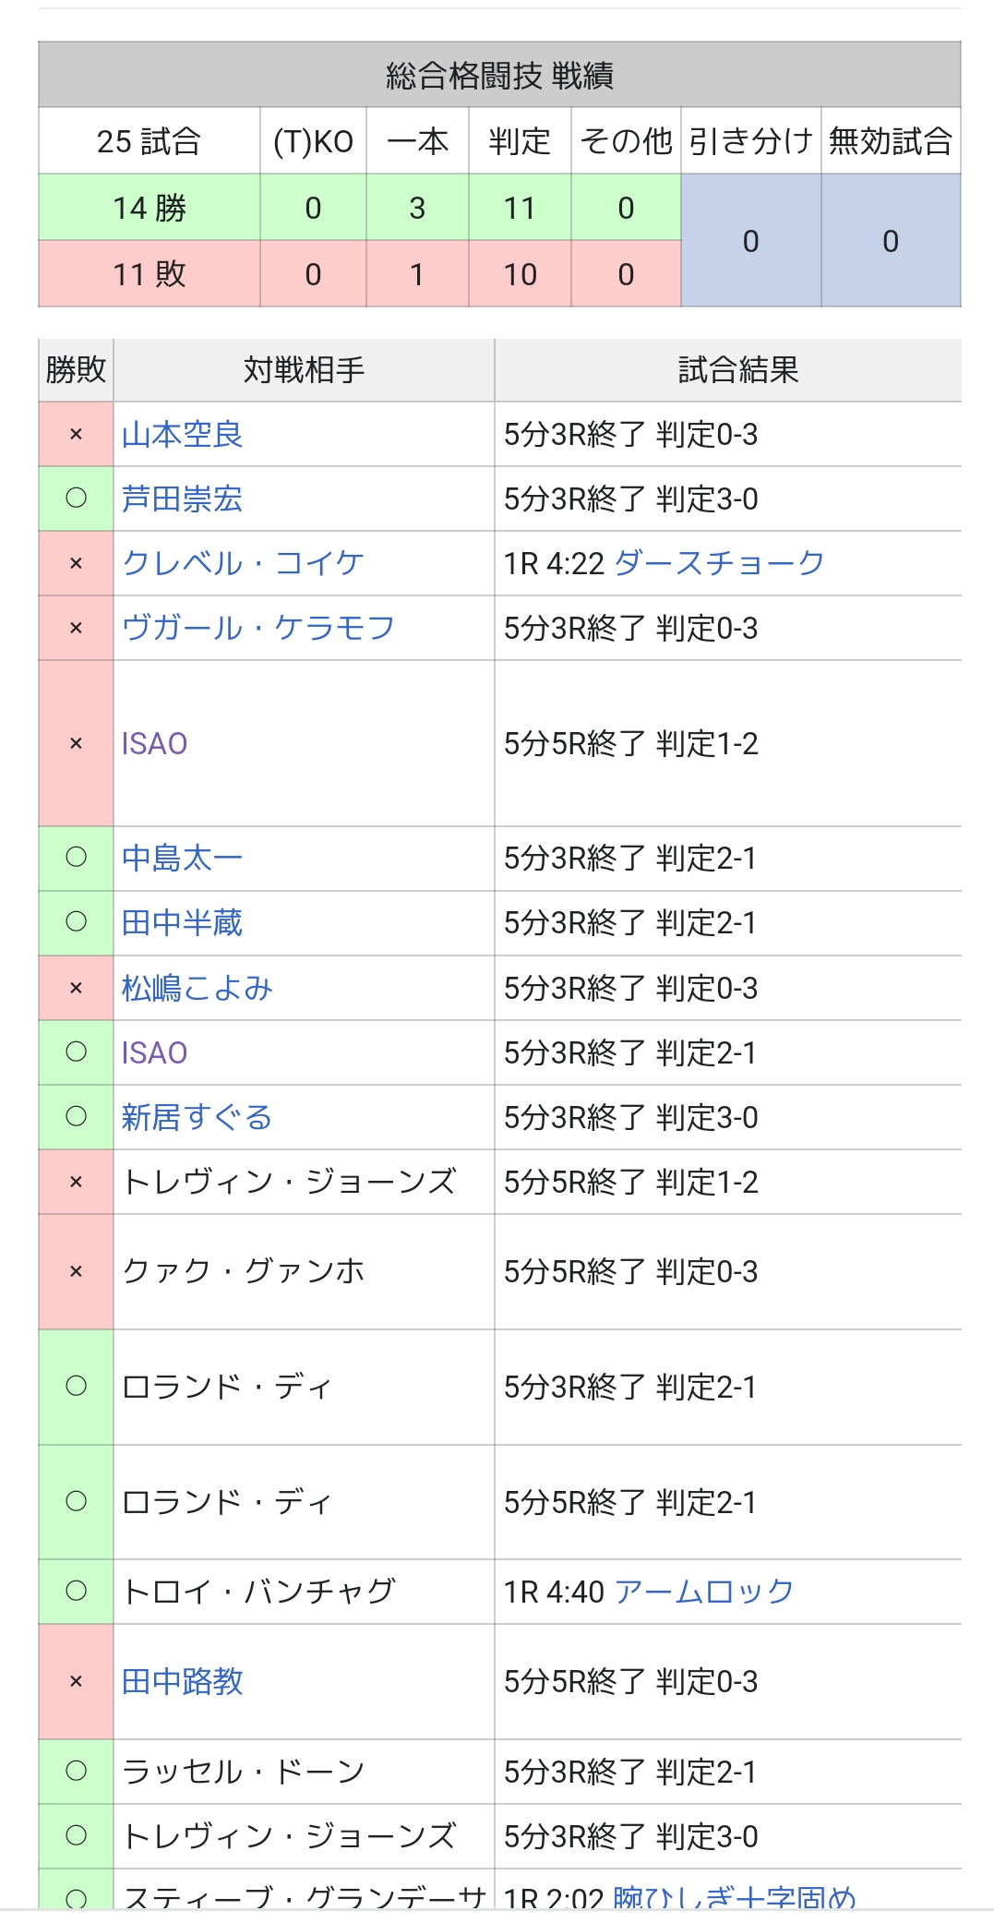The image size is (994, 1923).
Task: Open the ダースチョーク technique link
Action: coord(718,563)
